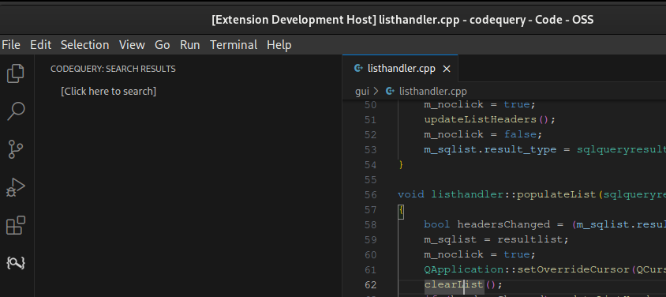Click line number 62 in the gutter
Image resolution: width=666 pixels, height=297 pixels.
(371, 284)
